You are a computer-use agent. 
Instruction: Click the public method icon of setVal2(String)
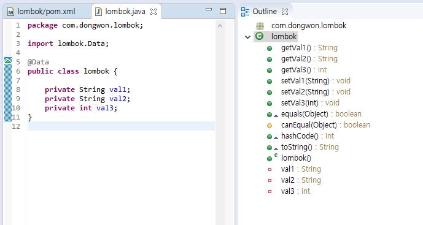[270, 93]
